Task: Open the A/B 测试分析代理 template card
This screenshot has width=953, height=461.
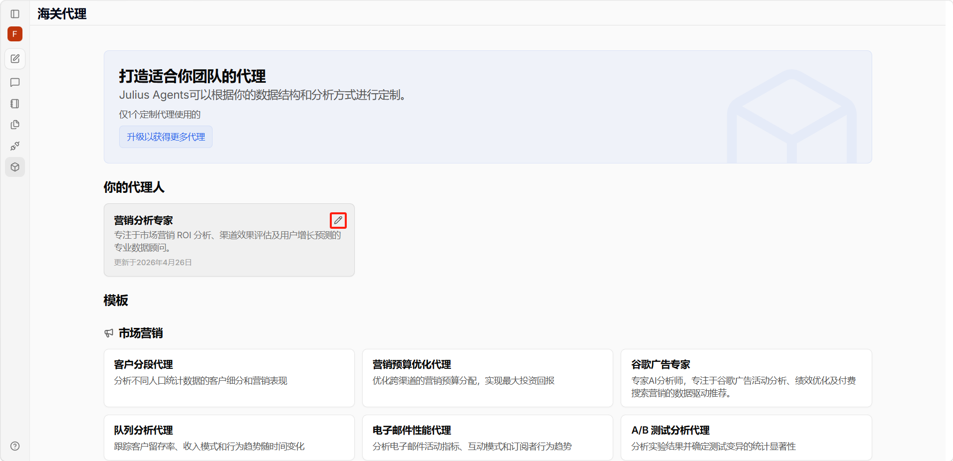Action: tap(746, 438)
